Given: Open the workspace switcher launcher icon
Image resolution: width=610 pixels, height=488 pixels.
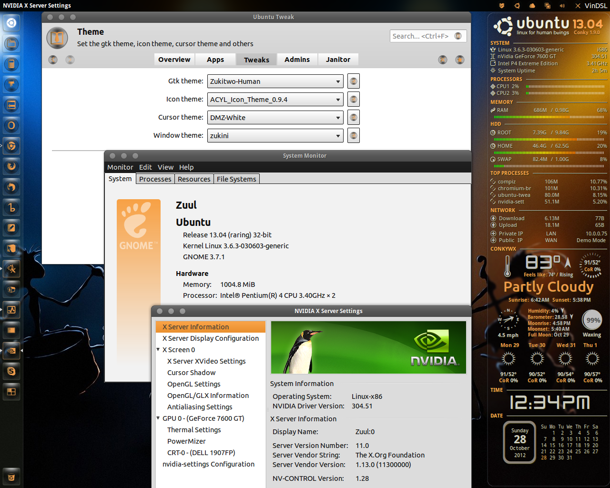Looking at the screenshot, I should point(11,392).
